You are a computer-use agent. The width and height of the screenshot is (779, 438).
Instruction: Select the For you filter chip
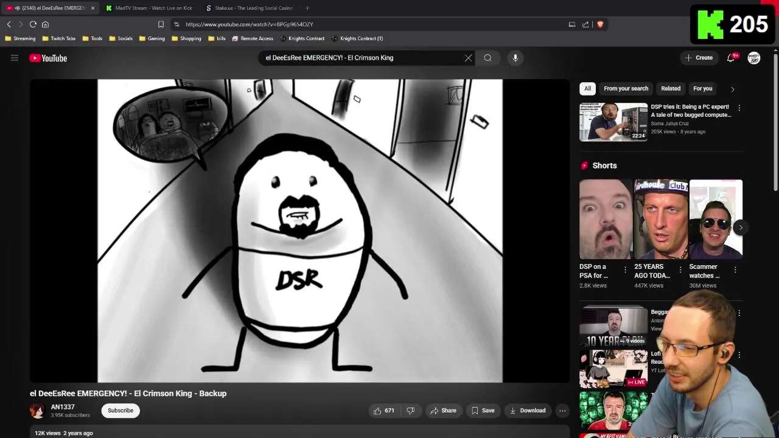pos(702,89)
